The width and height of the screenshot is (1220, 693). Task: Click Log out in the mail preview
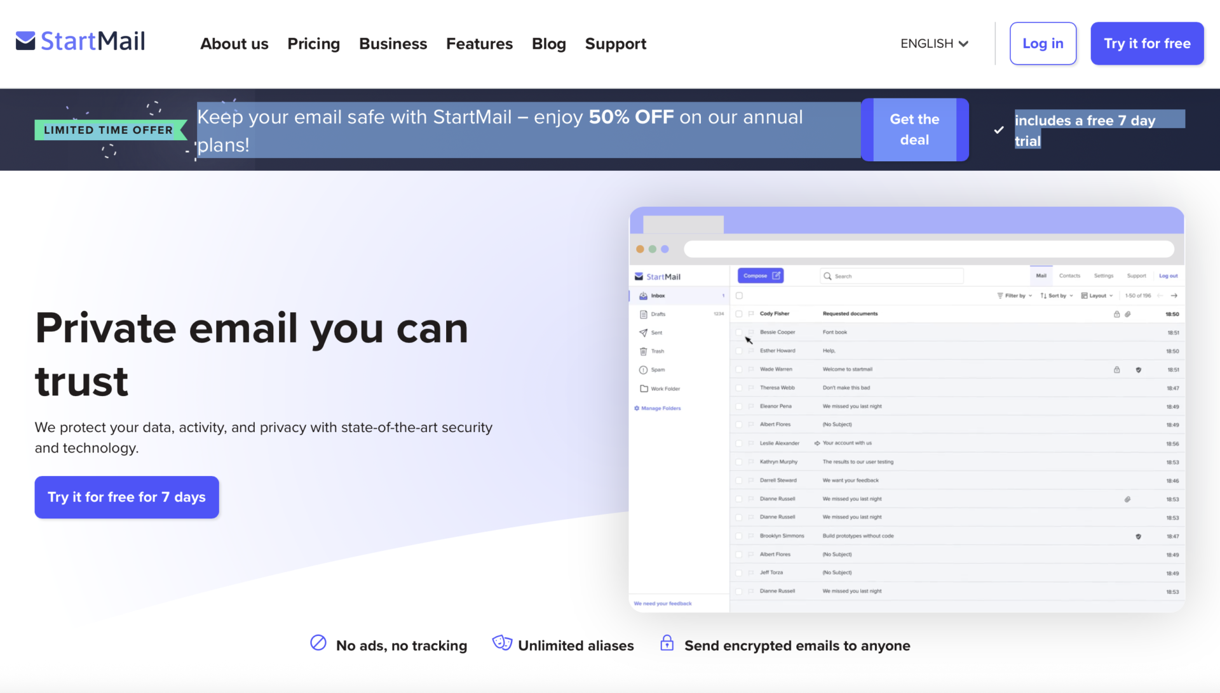1168,275
